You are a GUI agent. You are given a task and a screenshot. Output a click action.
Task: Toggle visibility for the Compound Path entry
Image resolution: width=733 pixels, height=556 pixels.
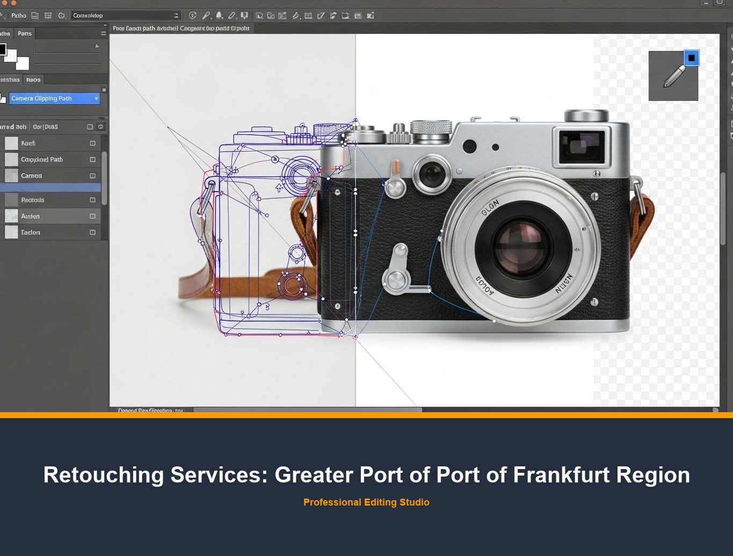tap(92, 159)
